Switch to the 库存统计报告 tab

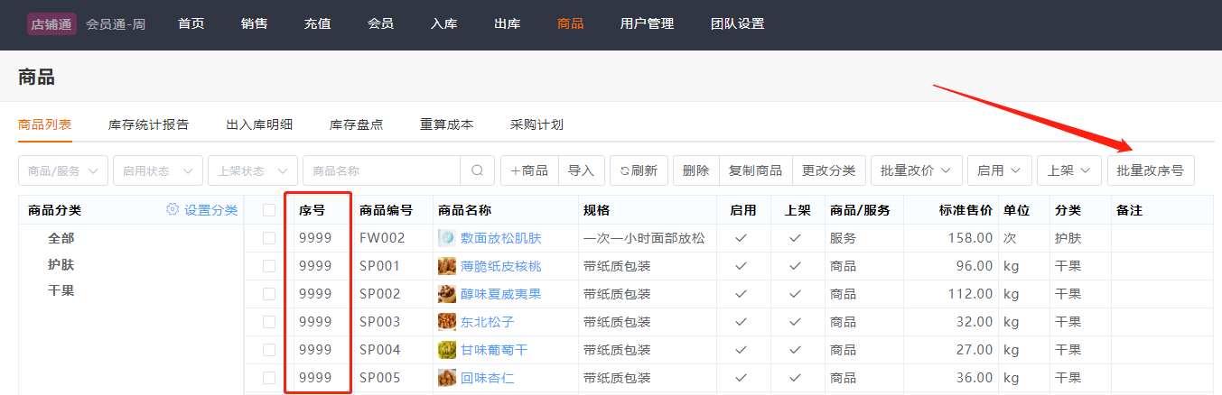(x=148, y=124)
